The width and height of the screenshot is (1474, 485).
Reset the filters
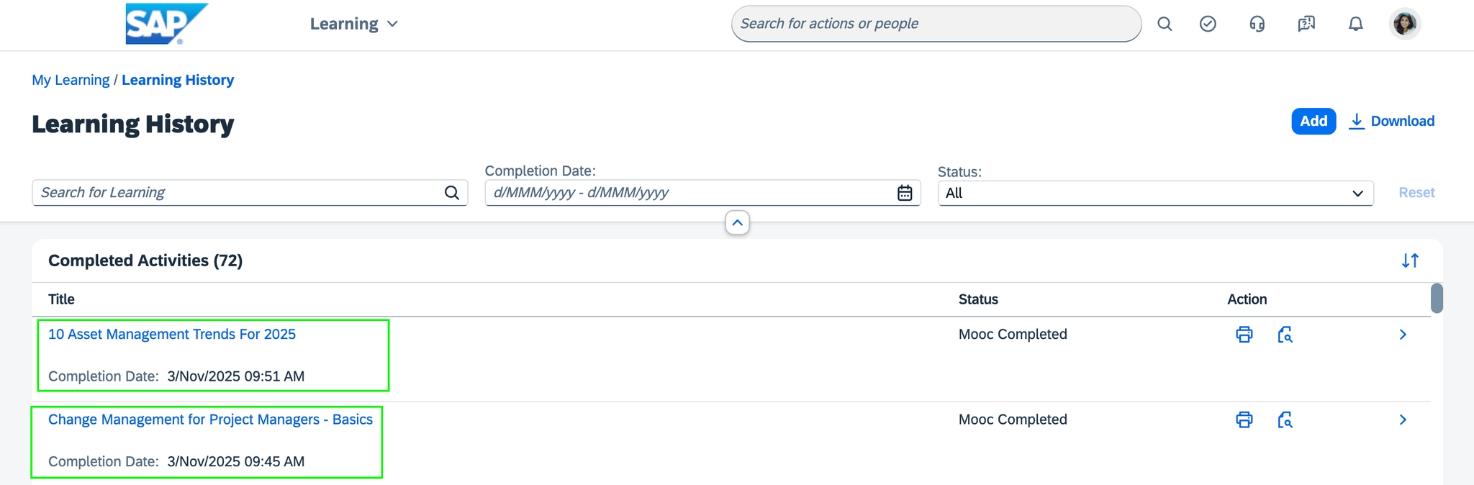[x=1416, y=193]
